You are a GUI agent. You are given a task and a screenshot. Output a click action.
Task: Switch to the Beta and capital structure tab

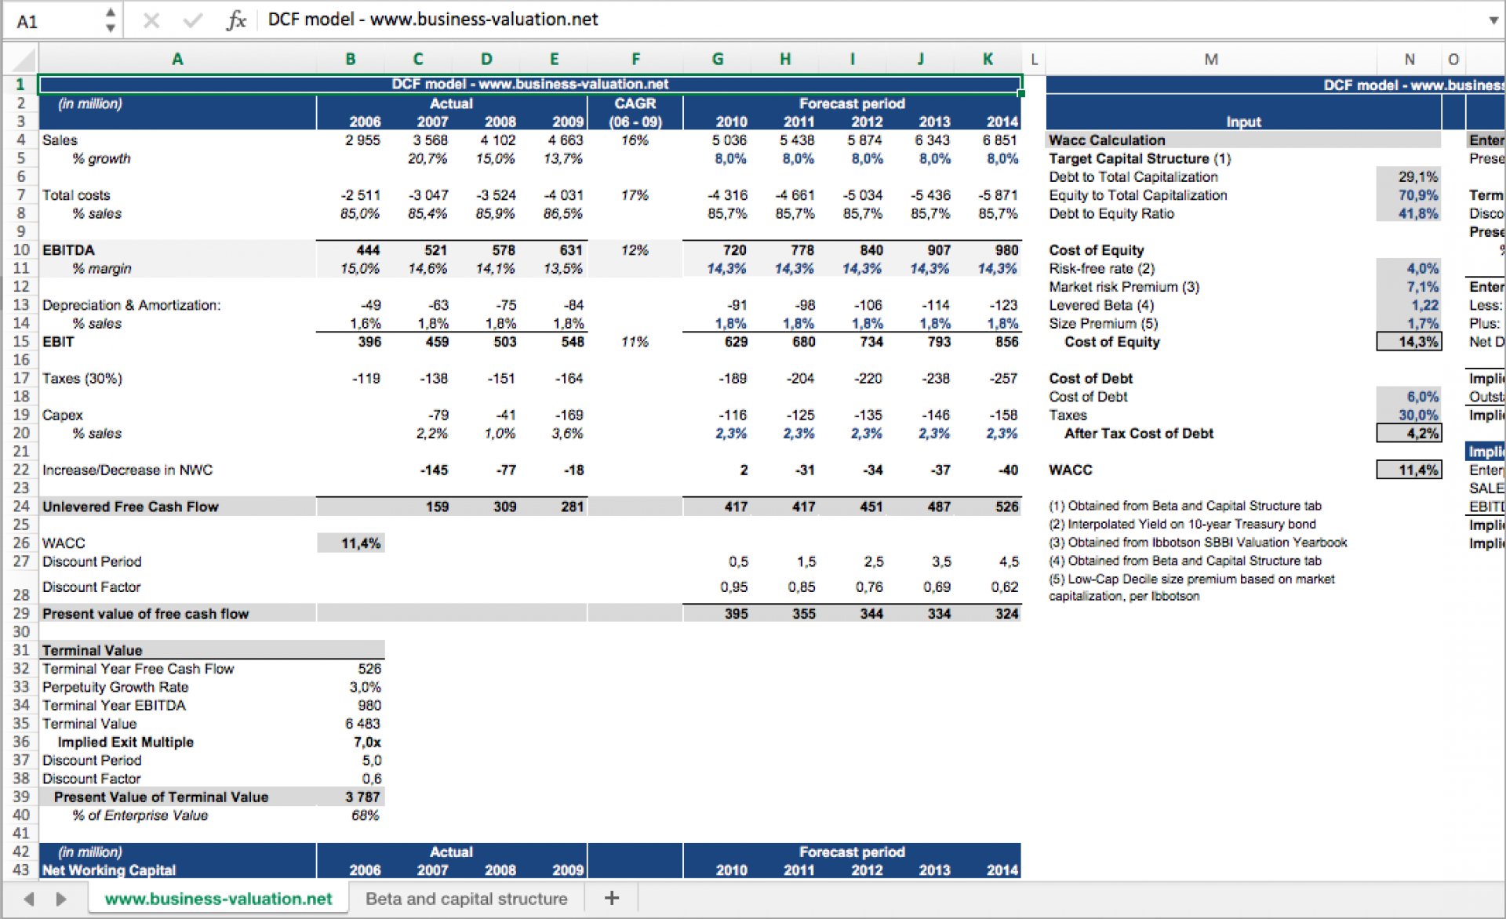(x=466, y=898)
